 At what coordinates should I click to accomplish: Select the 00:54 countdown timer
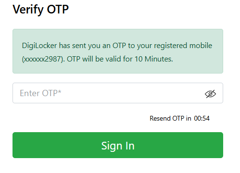tap(202, 118)
